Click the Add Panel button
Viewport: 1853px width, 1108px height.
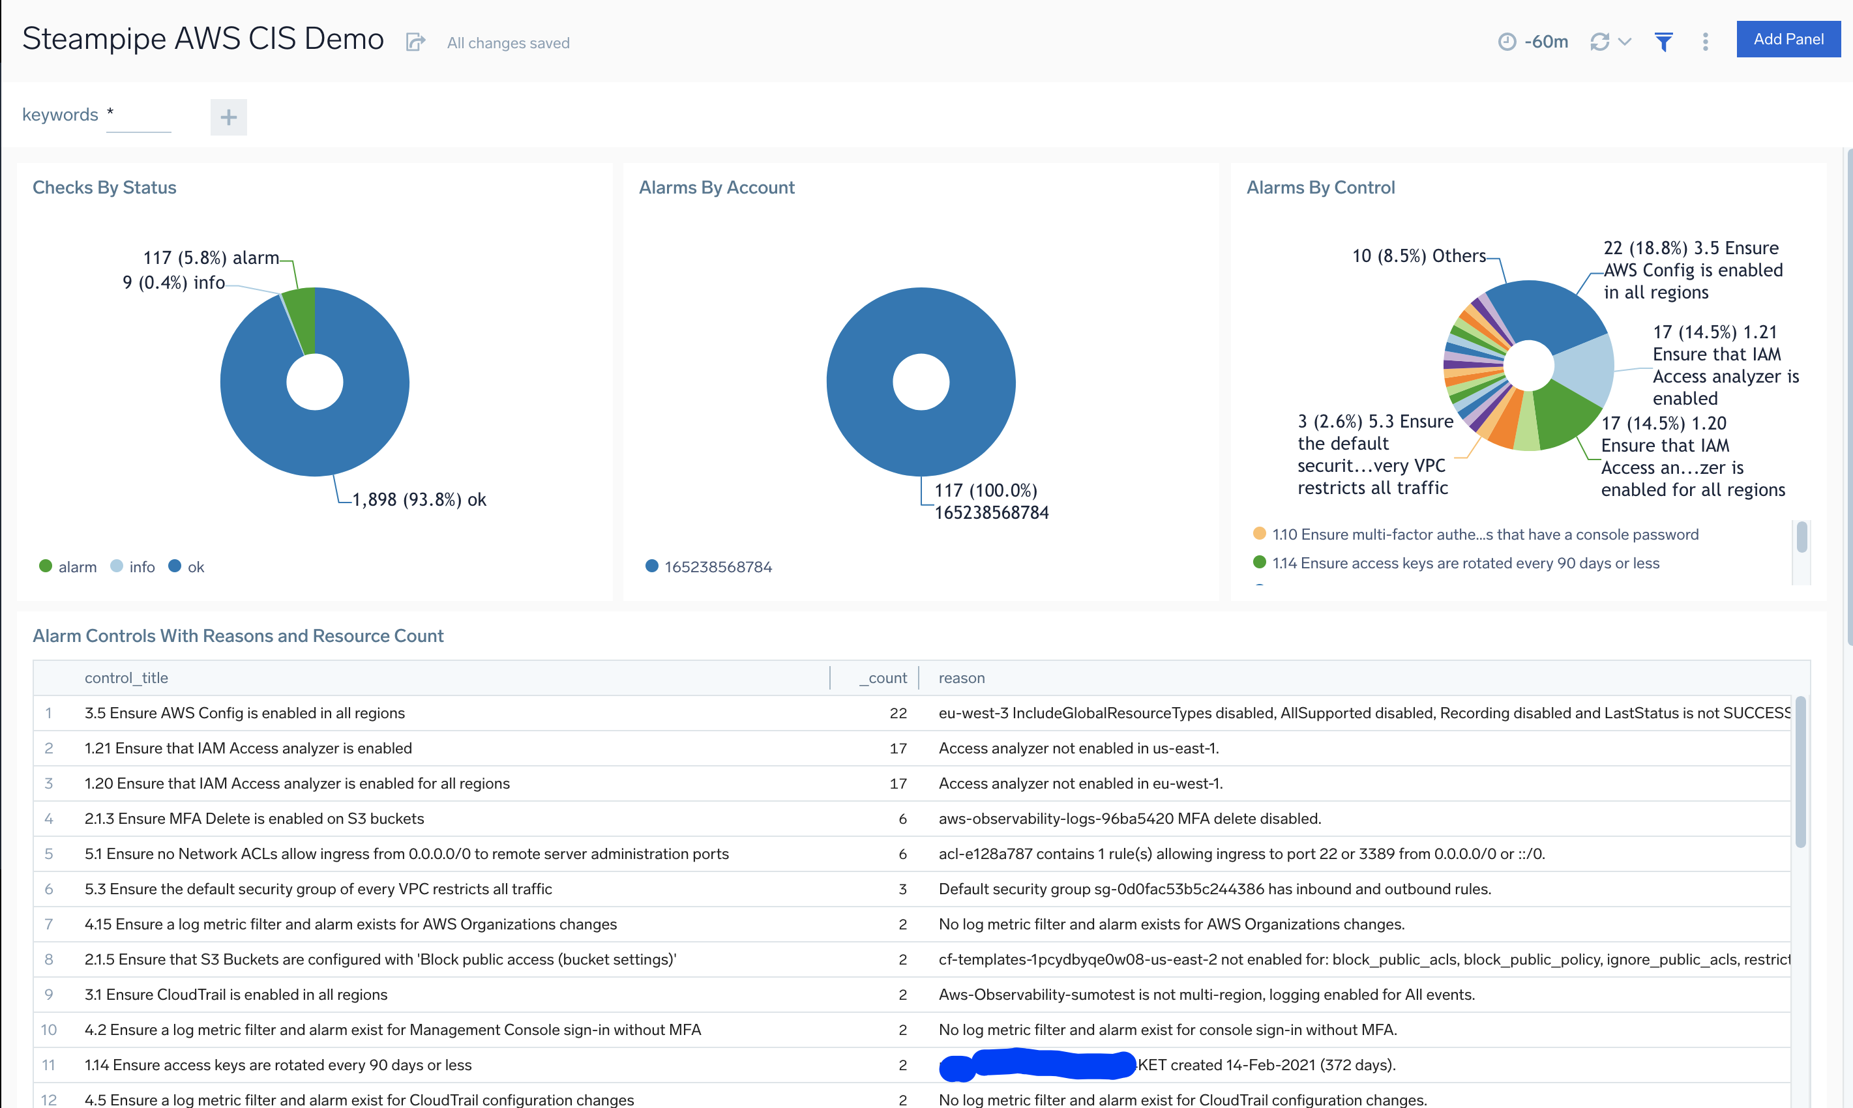tap(1787, 39)
